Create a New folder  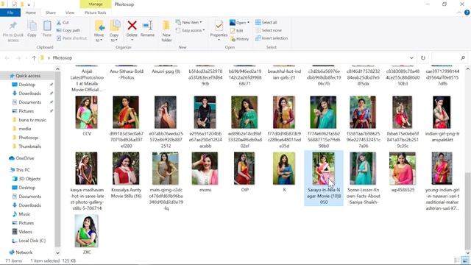(x=166, y=31)
